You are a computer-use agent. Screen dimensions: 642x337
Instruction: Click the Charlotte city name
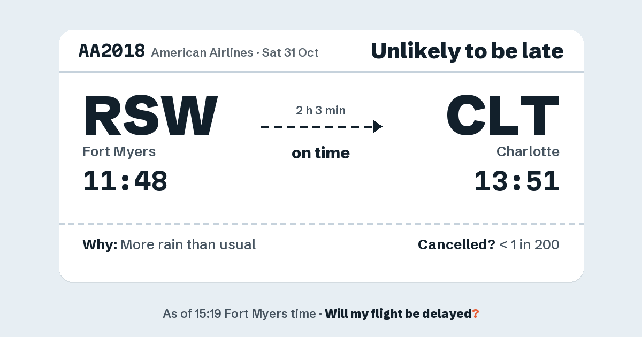click(x=528, y=152)
